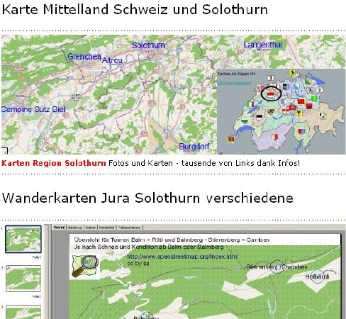Viewport: 346px width, 319px height.
Task: Open the red Karten Region Solothurn link
Action: (x=54, y=163)
